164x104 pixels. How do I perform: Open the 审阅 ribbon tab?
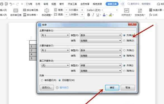point(46,4)
